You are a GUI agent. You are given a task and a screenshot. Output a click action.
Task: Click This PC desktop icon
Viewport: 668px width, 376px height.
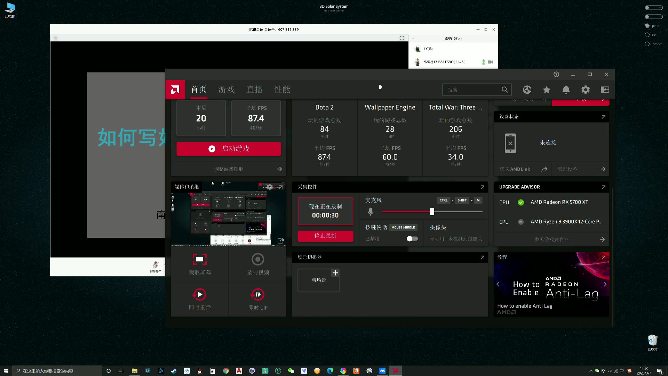coord(10,10)
